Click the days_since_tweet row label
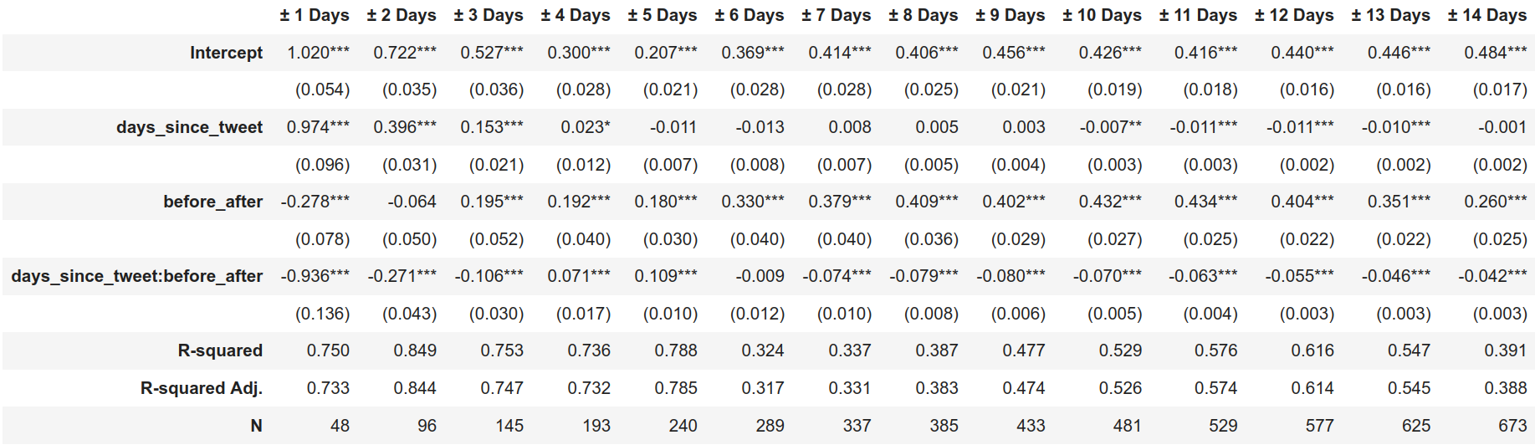Image resolution: width=1535 pixels, height=445 pixels. pyautogui.click(x=189, y=127)
